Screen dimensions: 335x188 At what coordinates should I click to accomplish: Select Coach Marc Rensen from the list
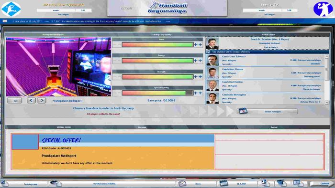point(265,73)
